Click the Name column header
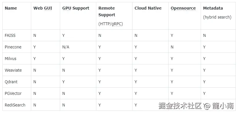 click(11, 8)
